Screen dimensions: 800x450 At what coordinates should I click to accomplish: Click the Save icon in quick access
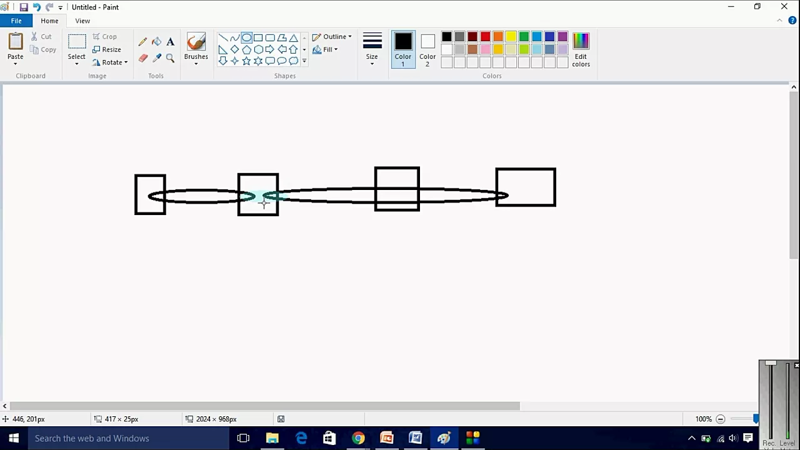pyautogui.click(x=23, y=7)
